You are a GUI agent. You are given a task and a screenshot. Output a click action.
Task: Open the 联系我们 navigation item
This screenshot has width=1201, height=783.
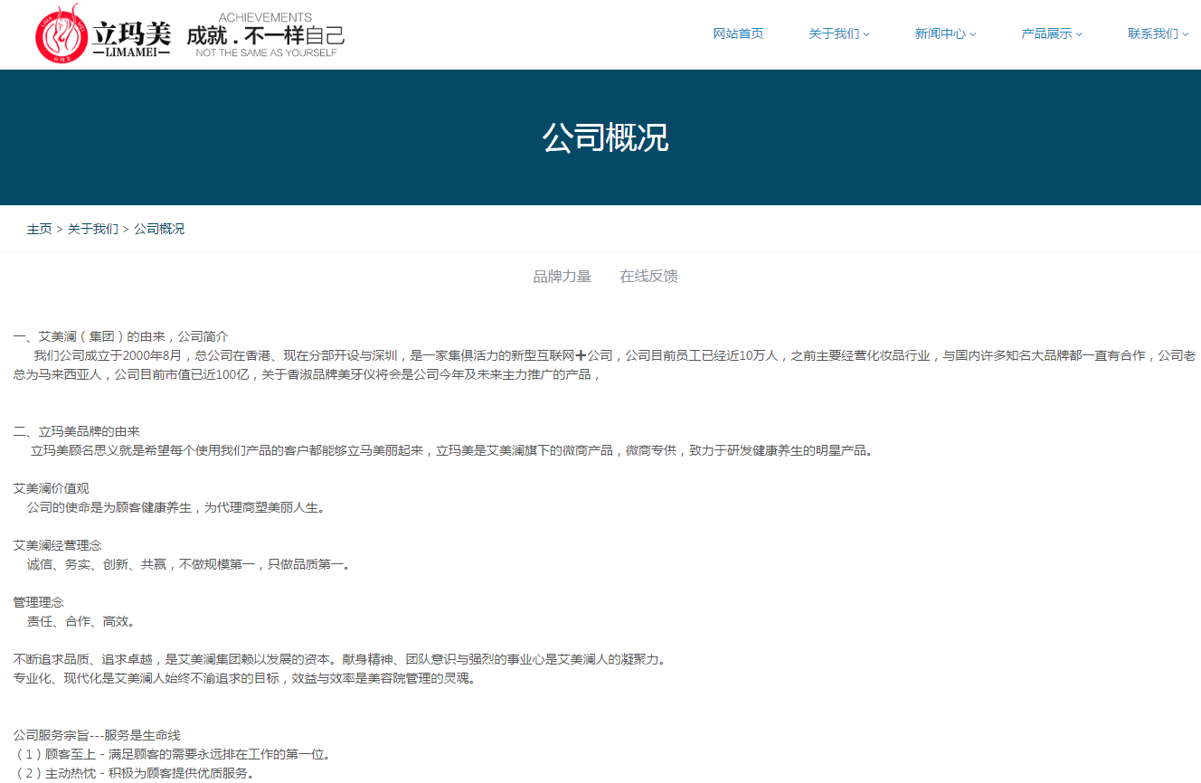tap(1152, 33)
